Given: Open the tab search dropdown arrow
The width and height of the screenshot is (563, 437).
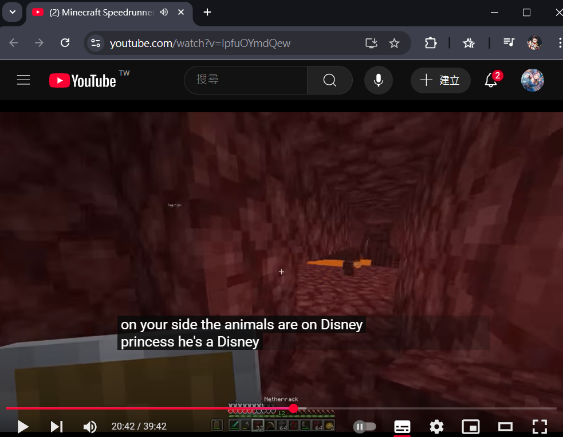Looking at the screenshot, I should point(13,12).
